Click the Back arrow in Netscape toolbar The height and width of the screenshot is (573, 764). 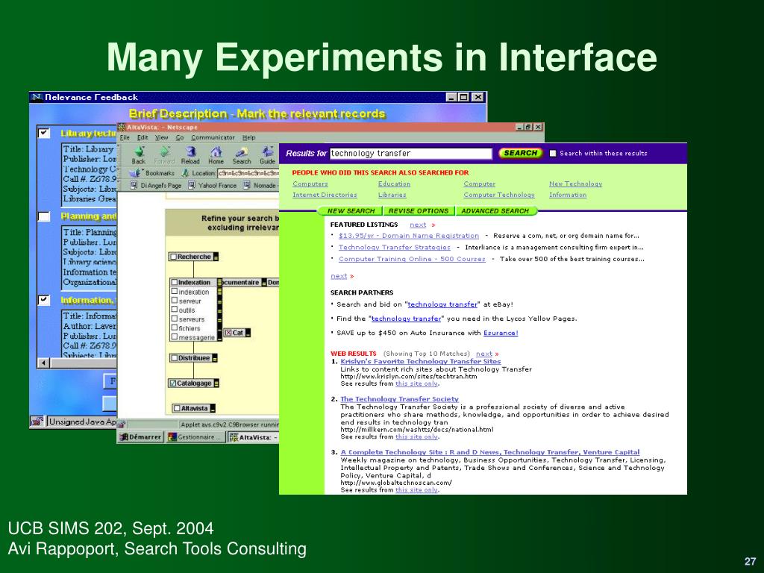pos(139,151)
